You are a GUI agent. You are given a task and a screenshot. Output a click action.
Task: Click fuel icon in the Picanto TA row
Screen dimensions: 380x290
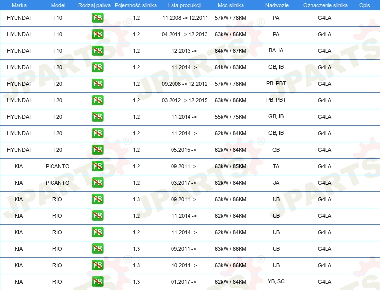(97, 166)
